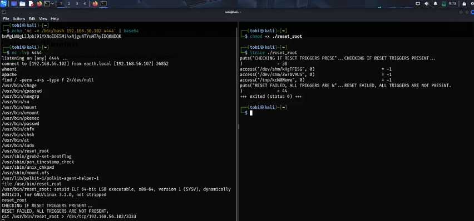Switch to workspace 4

click(x=85, y=4)
